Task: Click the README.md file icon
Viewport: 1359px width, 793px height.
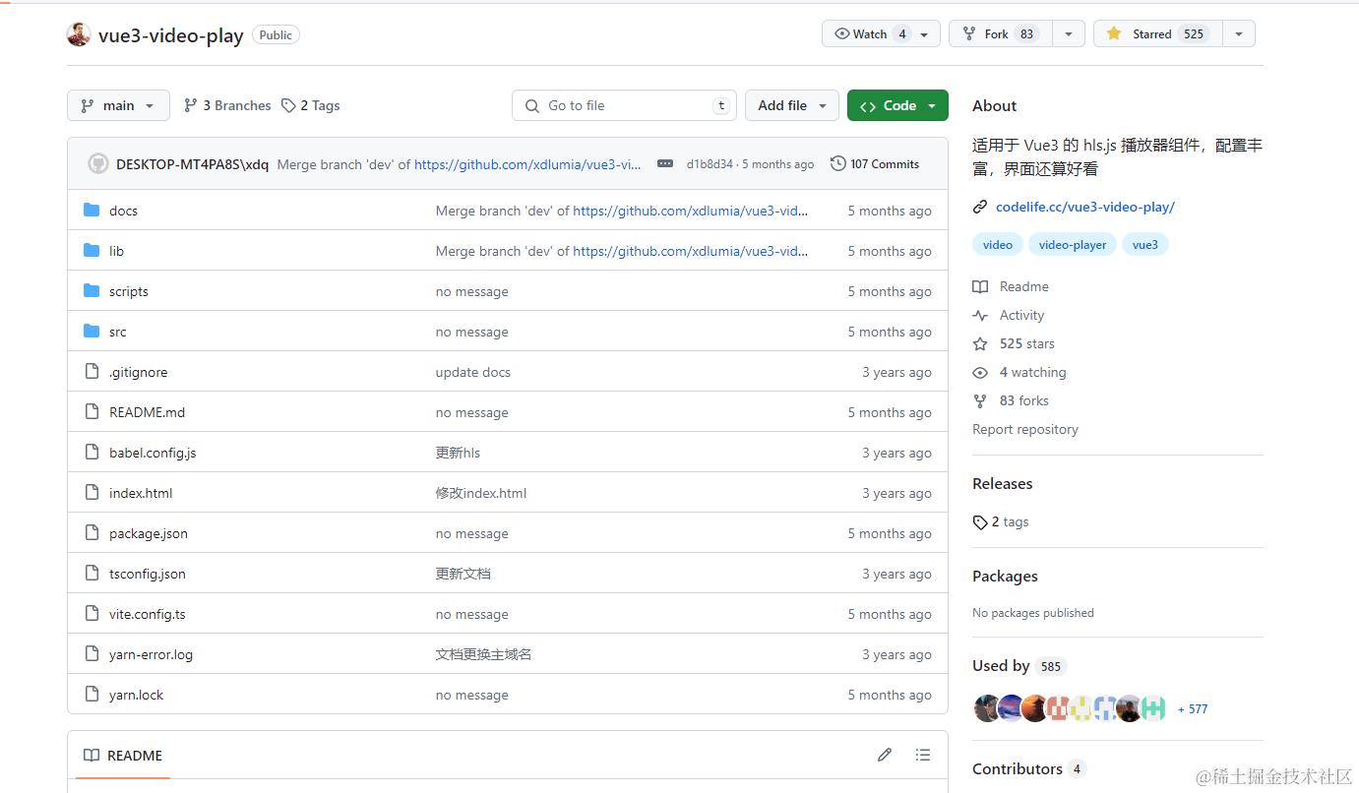Action: click(93, 412)
